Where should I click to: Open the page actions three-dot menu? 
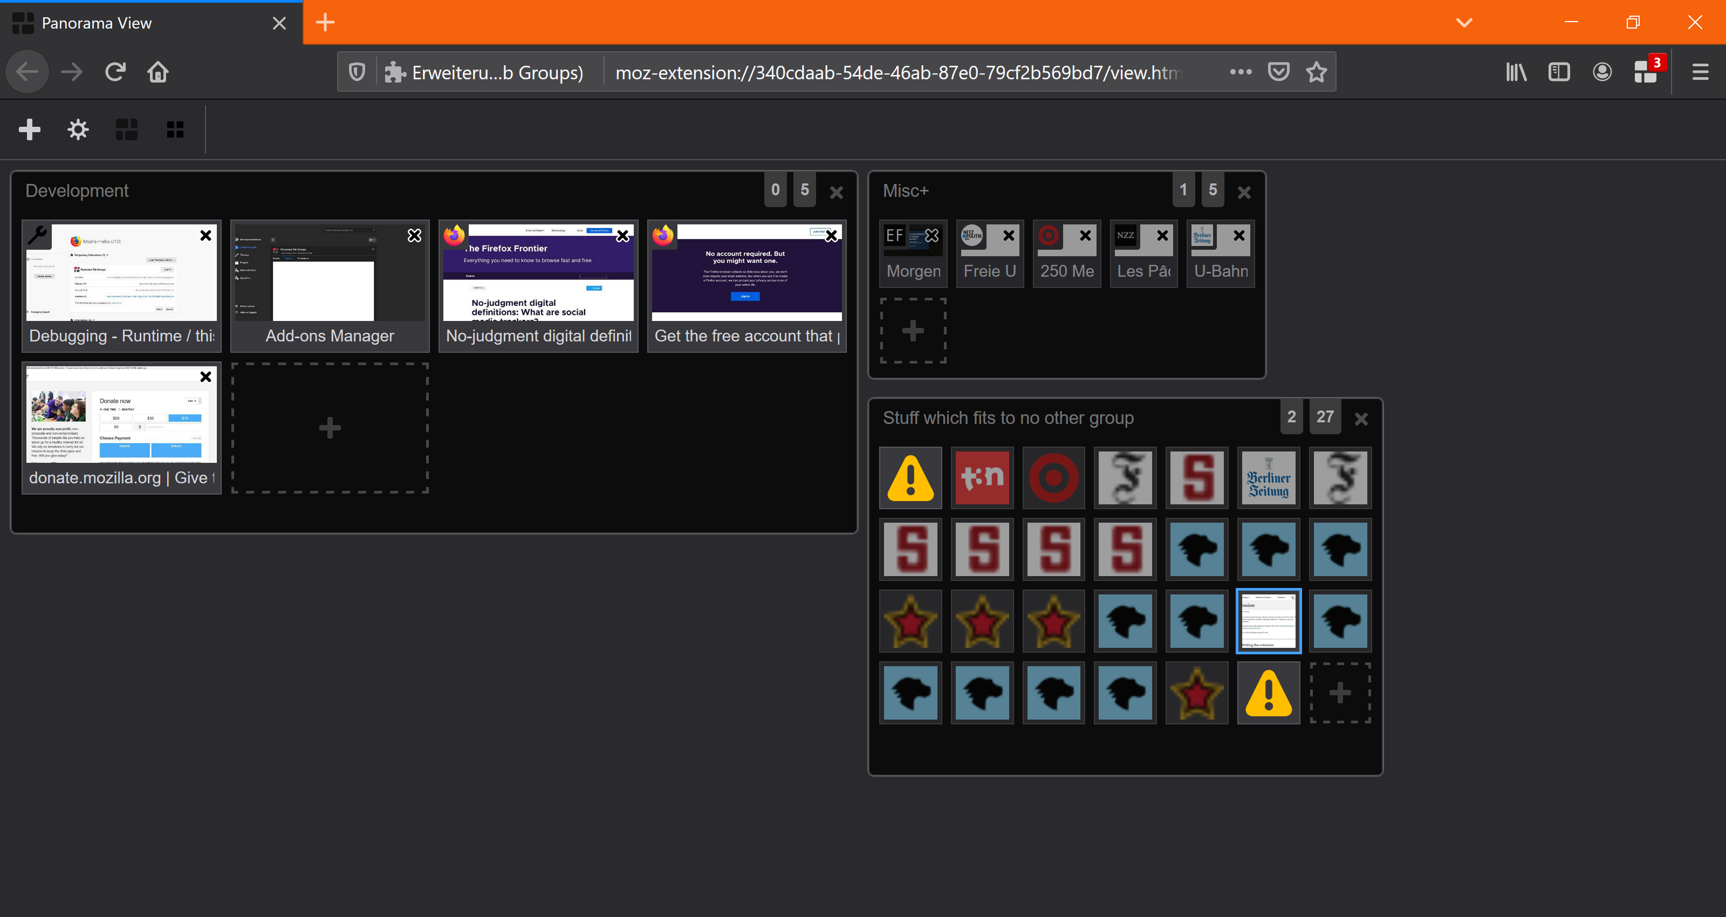click(x=1240, y=72)
